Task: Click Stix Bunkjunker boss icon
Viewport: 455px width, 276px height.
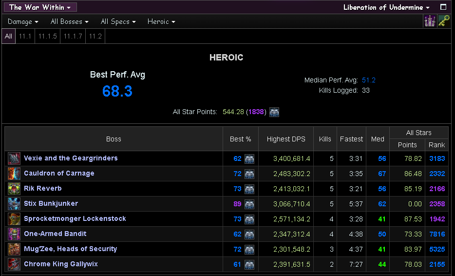Action: [x=14, y=204]
